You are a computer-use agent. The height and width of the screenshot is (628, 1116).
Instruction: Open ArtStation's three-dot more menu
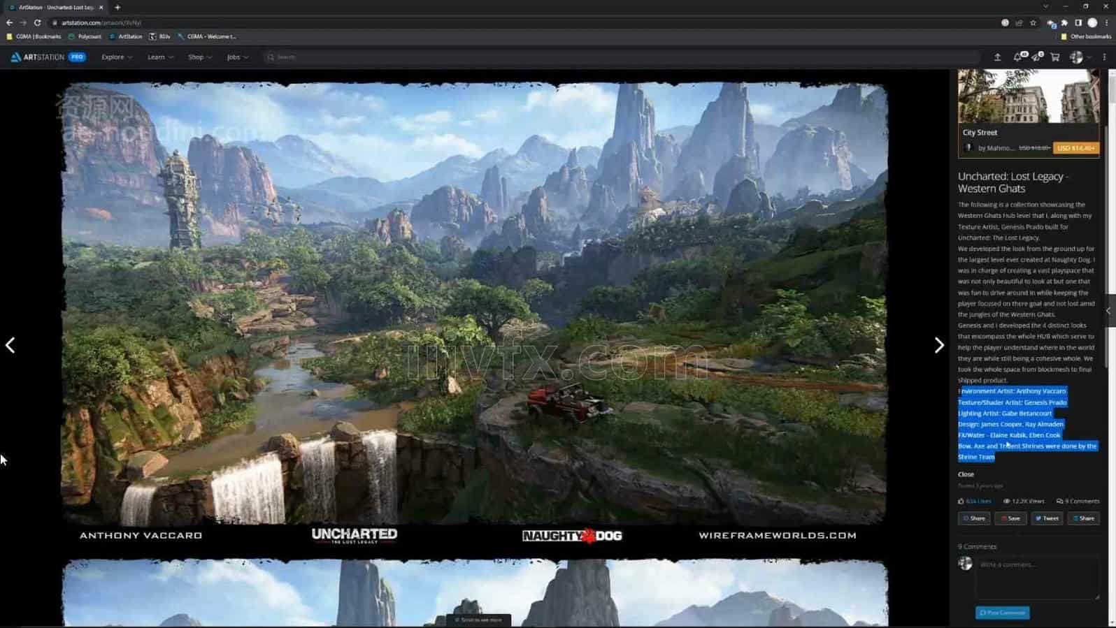click(1104, 57)
